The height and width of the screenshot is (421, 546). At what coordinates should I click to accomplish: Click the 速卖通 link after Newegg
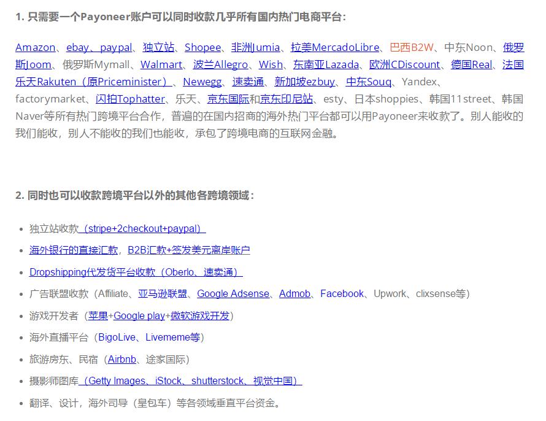pos(248,82)
